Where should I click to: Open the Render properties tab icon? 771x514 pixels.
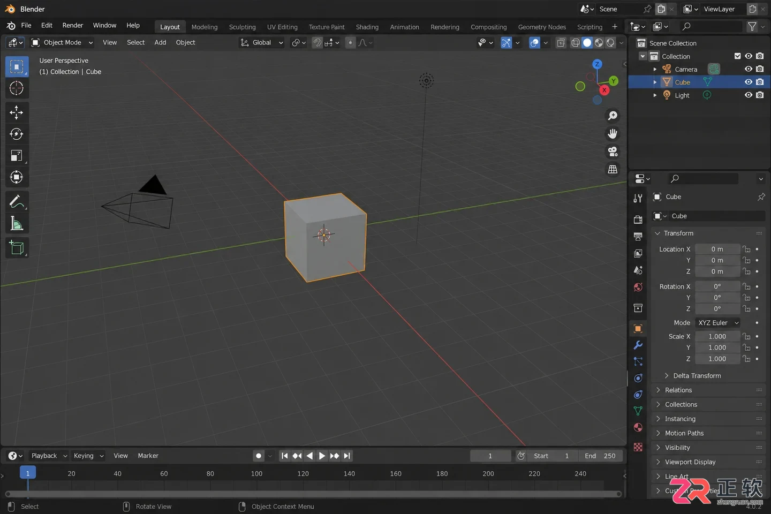(638, 220)
